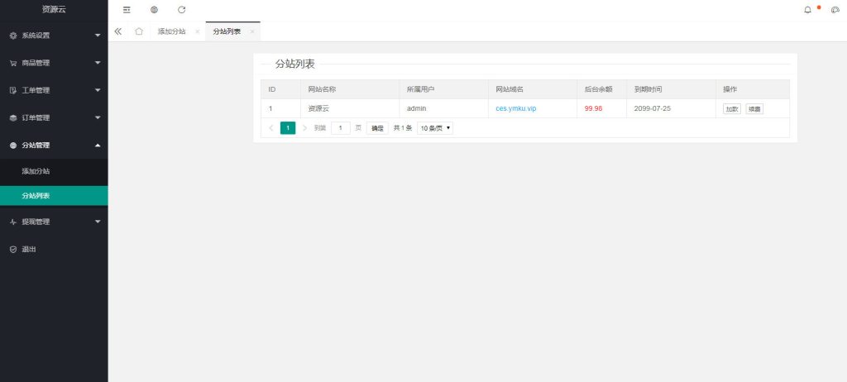Click the 资源云 logo title

click(54, 9)
